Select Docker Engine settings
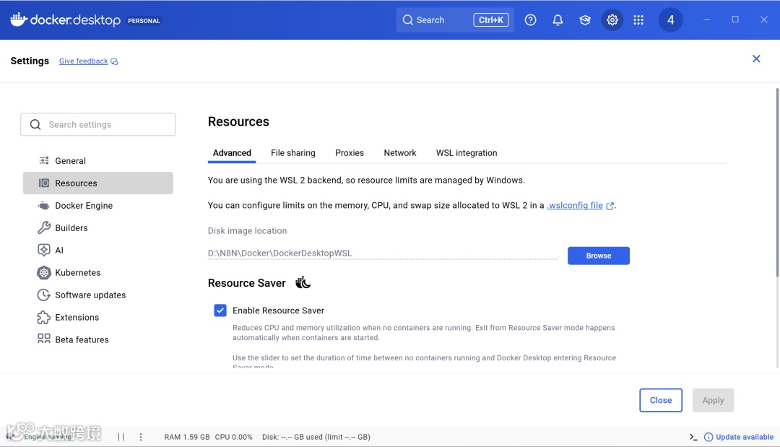The height and width of the screenshot is (447, 780). 98,205
